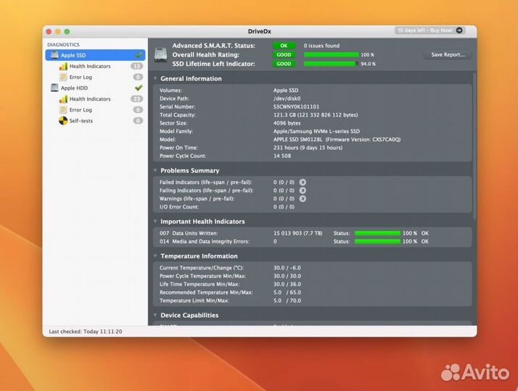Collapse the General Information section
The width and height of the screenshot is (518, 391).
tap(155, 78)
